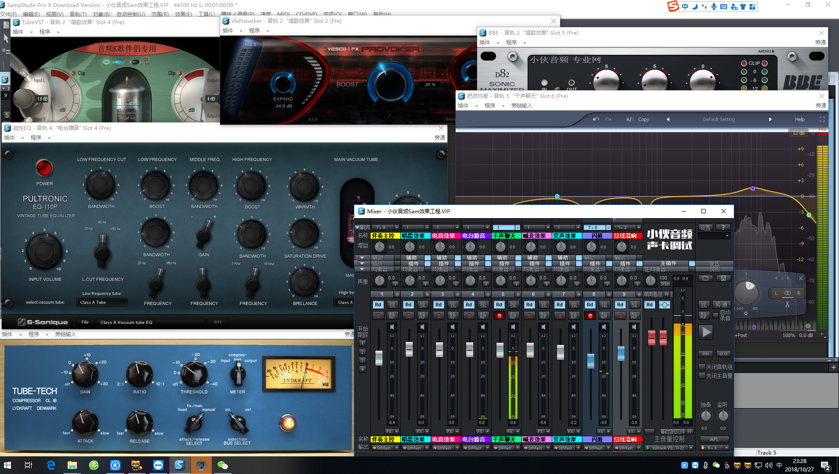Save the mixer snapshot with the disk icon

[723, 278]
